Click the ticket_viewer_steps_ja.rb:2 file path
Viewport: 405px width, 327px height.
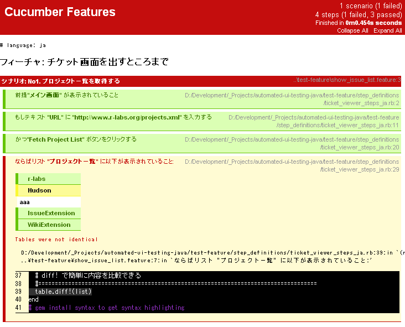click(292, 99)
